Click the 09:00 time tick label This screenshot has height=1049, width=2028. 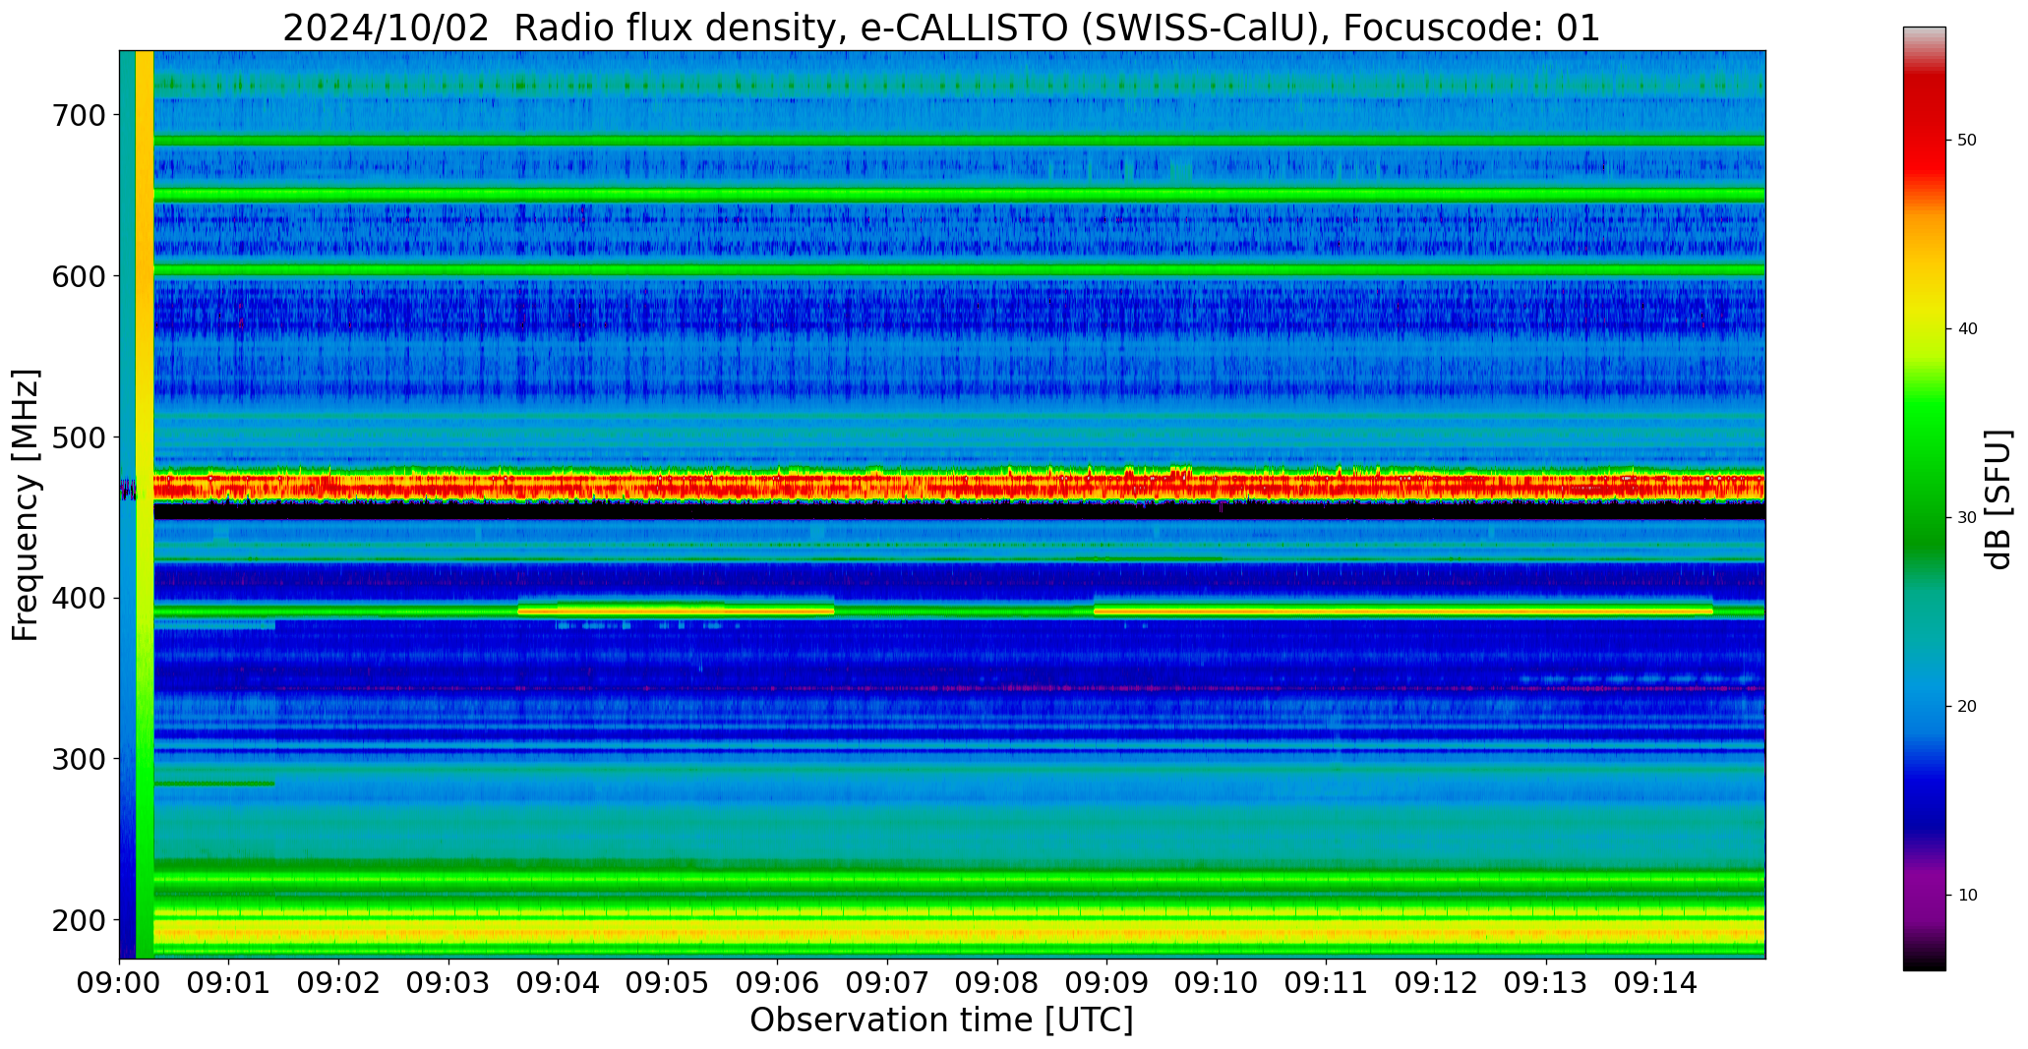120,984
